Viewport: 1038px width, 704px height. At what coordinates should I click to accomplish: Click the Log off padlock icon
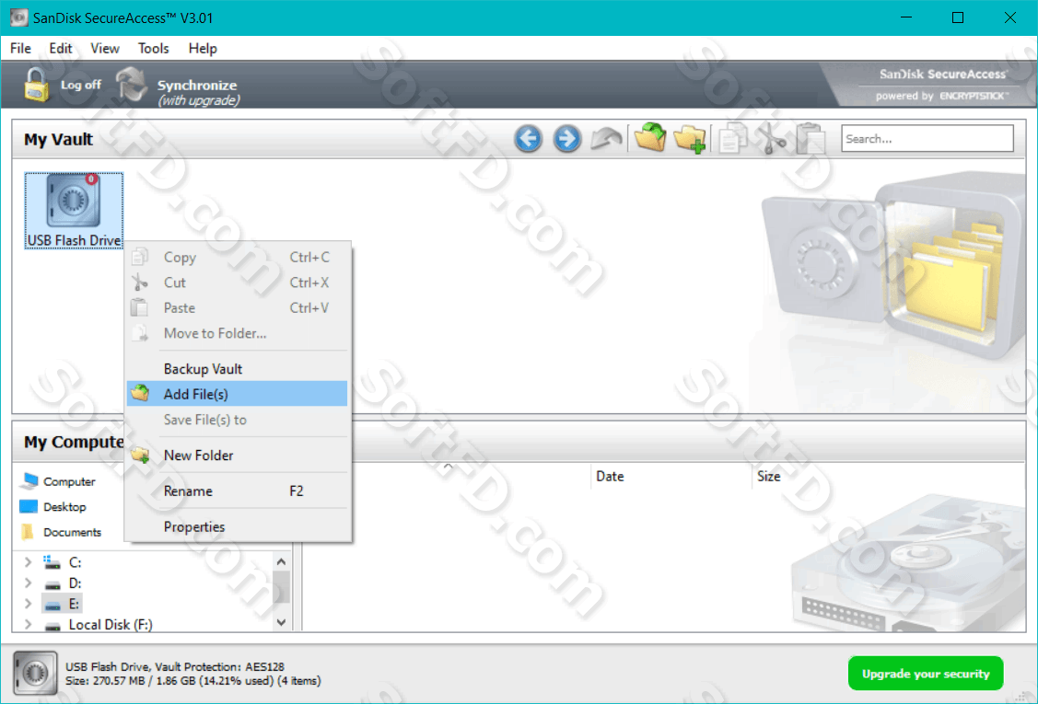pos(37,85)
